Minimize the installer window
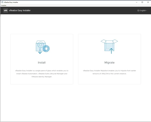Viewport: 151px width, 122px height. [137, 2]
